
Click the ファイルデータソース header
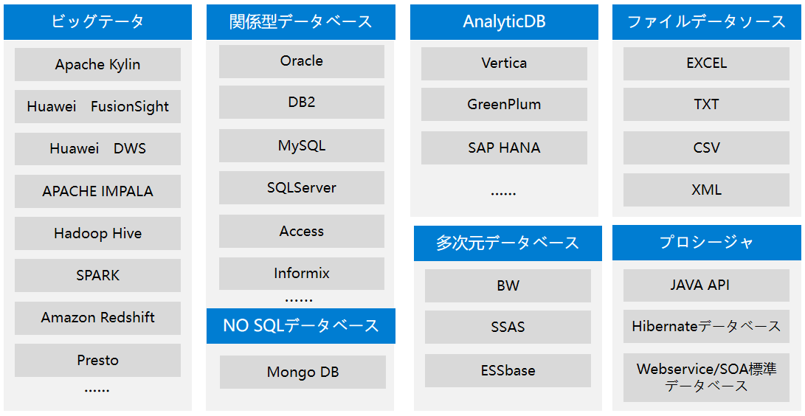(706, 22)
